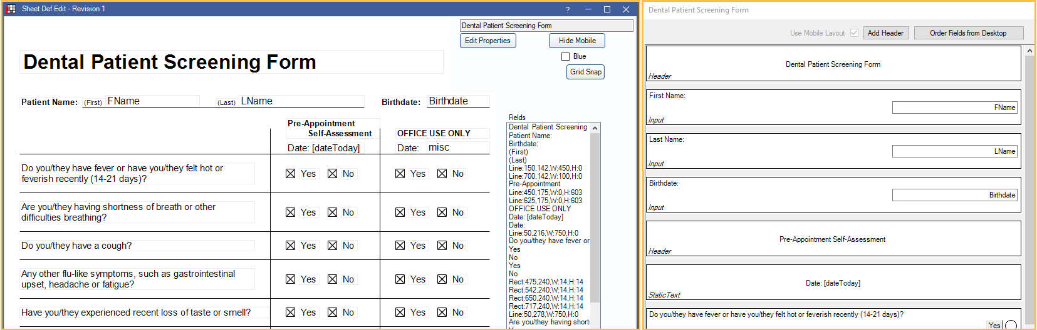Select the title 'Dental Patient Screening Form' on sheet
The width and height of the screenshot is (1037, 330).
click(231, 62)
